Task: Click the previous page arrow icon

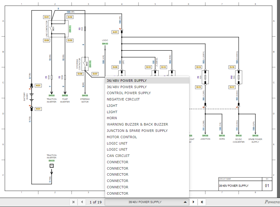Action: point(81,202)
